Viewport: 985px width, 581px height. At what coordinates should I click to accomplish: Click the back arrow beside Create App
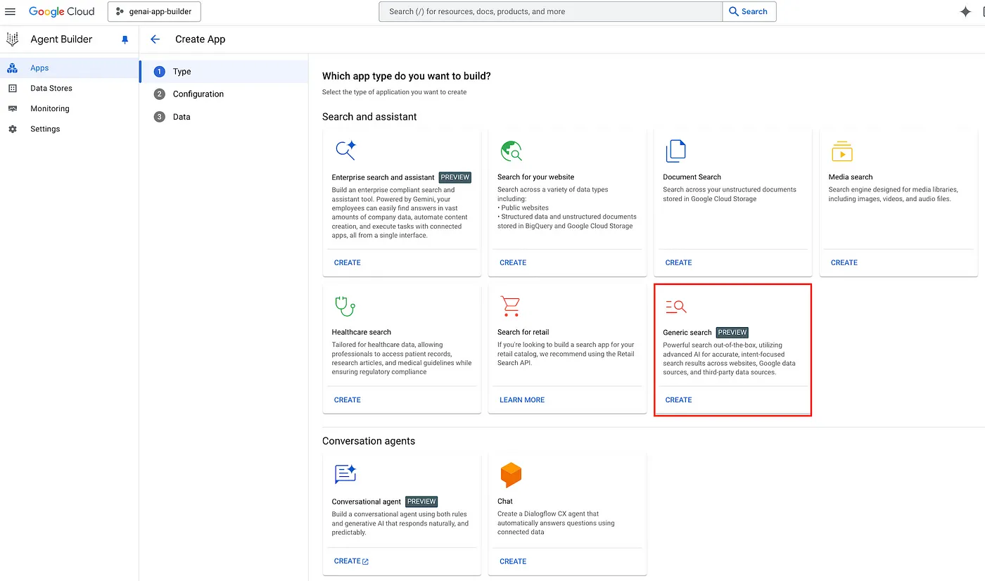(155, 39)
